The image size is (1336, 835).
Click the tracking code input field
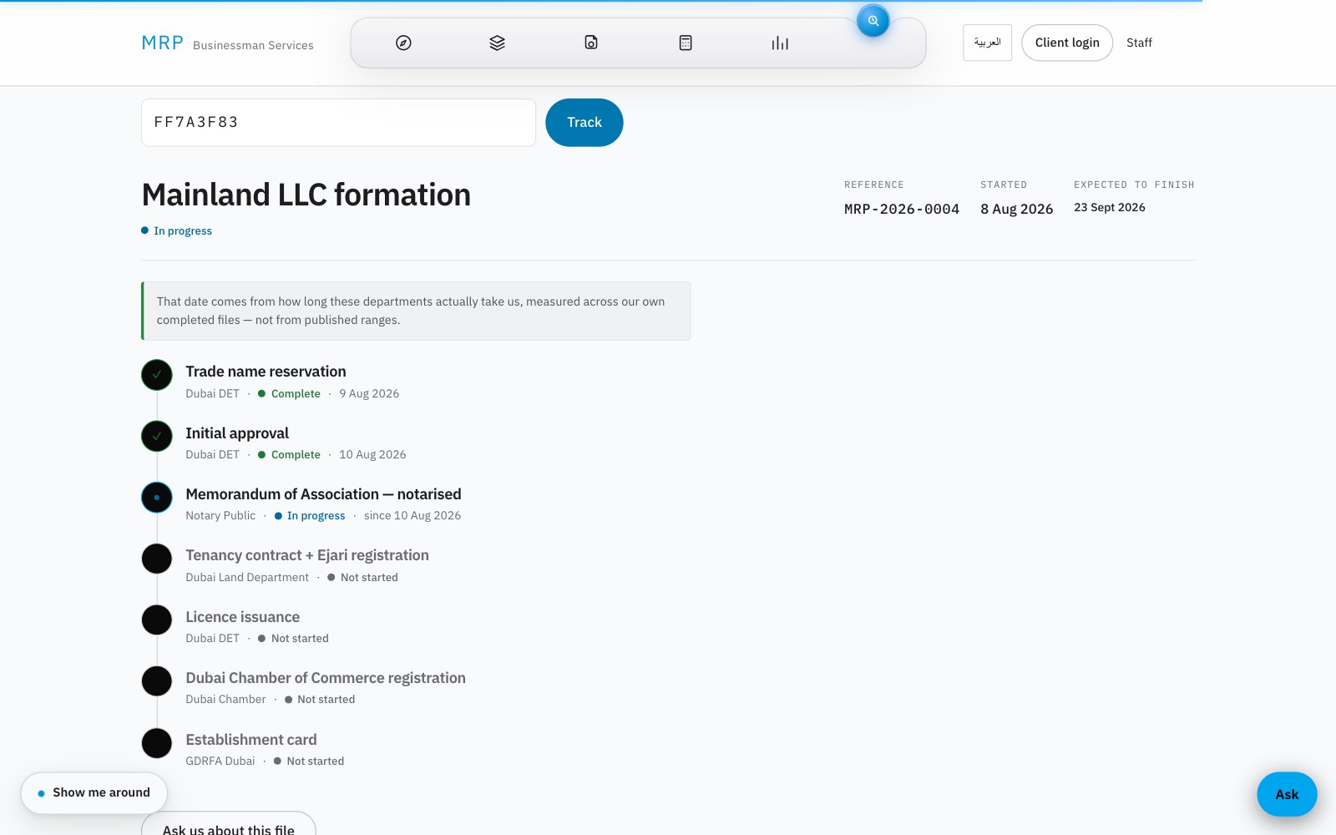[x=338, y=123]
